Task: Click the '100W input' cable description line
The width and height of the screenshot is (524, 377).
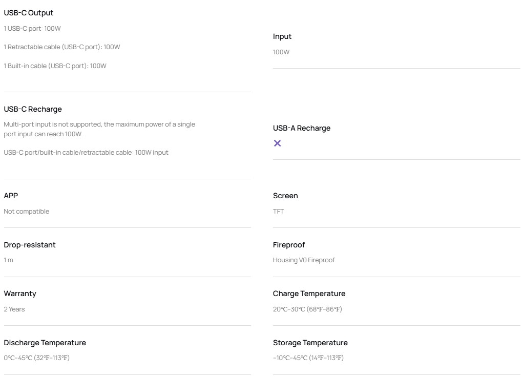Action: [86, 153]
